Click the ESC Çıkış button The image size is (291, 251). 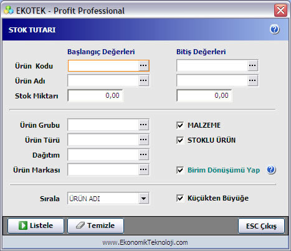pyautogui.click(x=261, y=226)
